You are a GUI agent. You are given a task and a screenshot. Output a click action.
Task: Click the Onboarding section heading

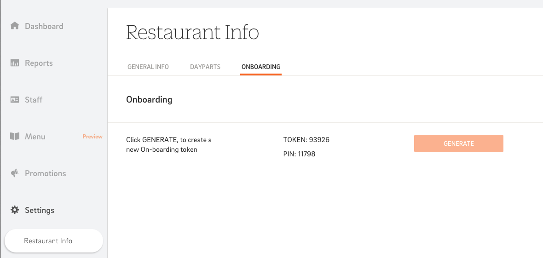[x=149, y=100]
